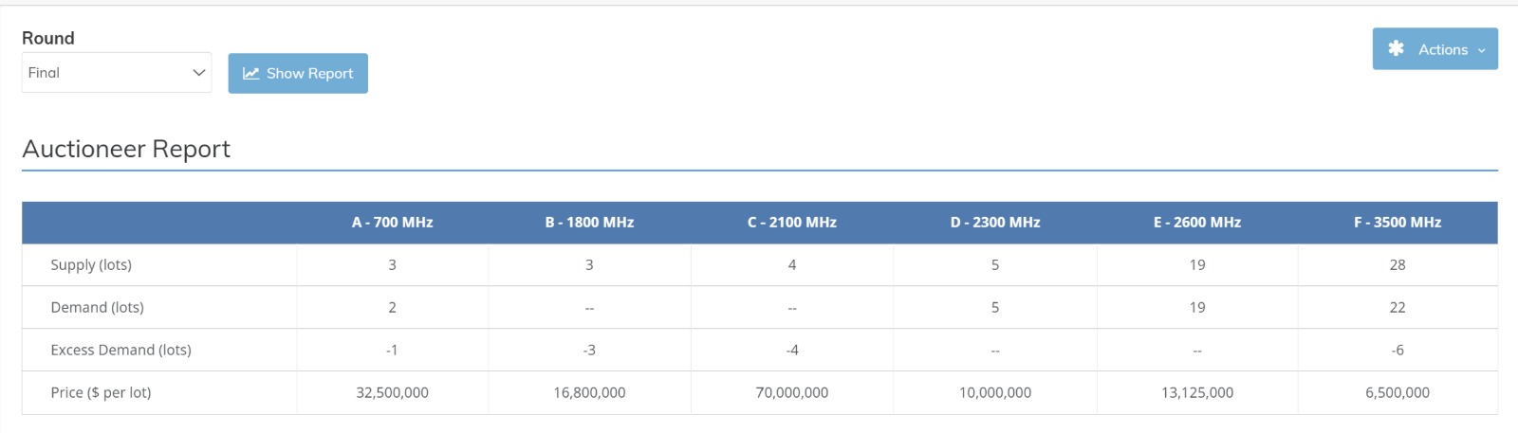The height and width of the screenshot is (433, 1518).
Task: Select the C - 2100 MHz column header
Action: point(791,223)
